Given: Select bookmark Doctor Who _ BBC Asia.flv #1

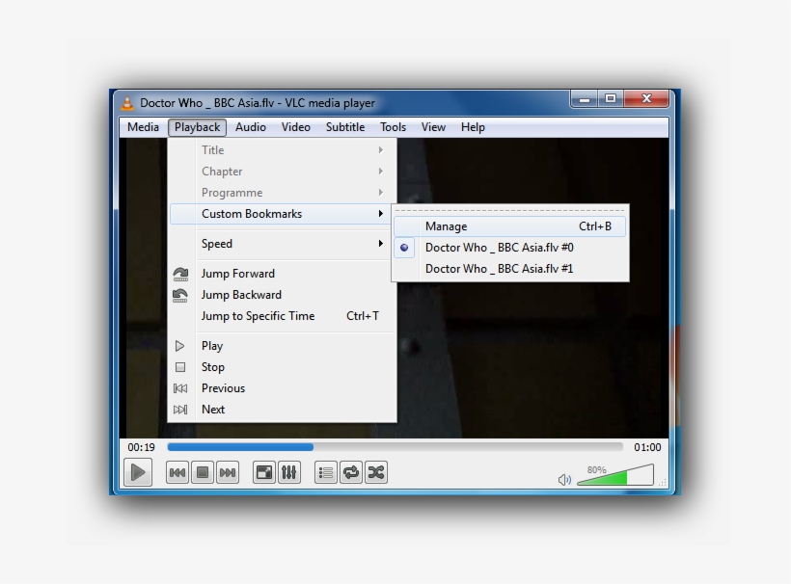Looking at the screenshot, I should tap(510, 269).
